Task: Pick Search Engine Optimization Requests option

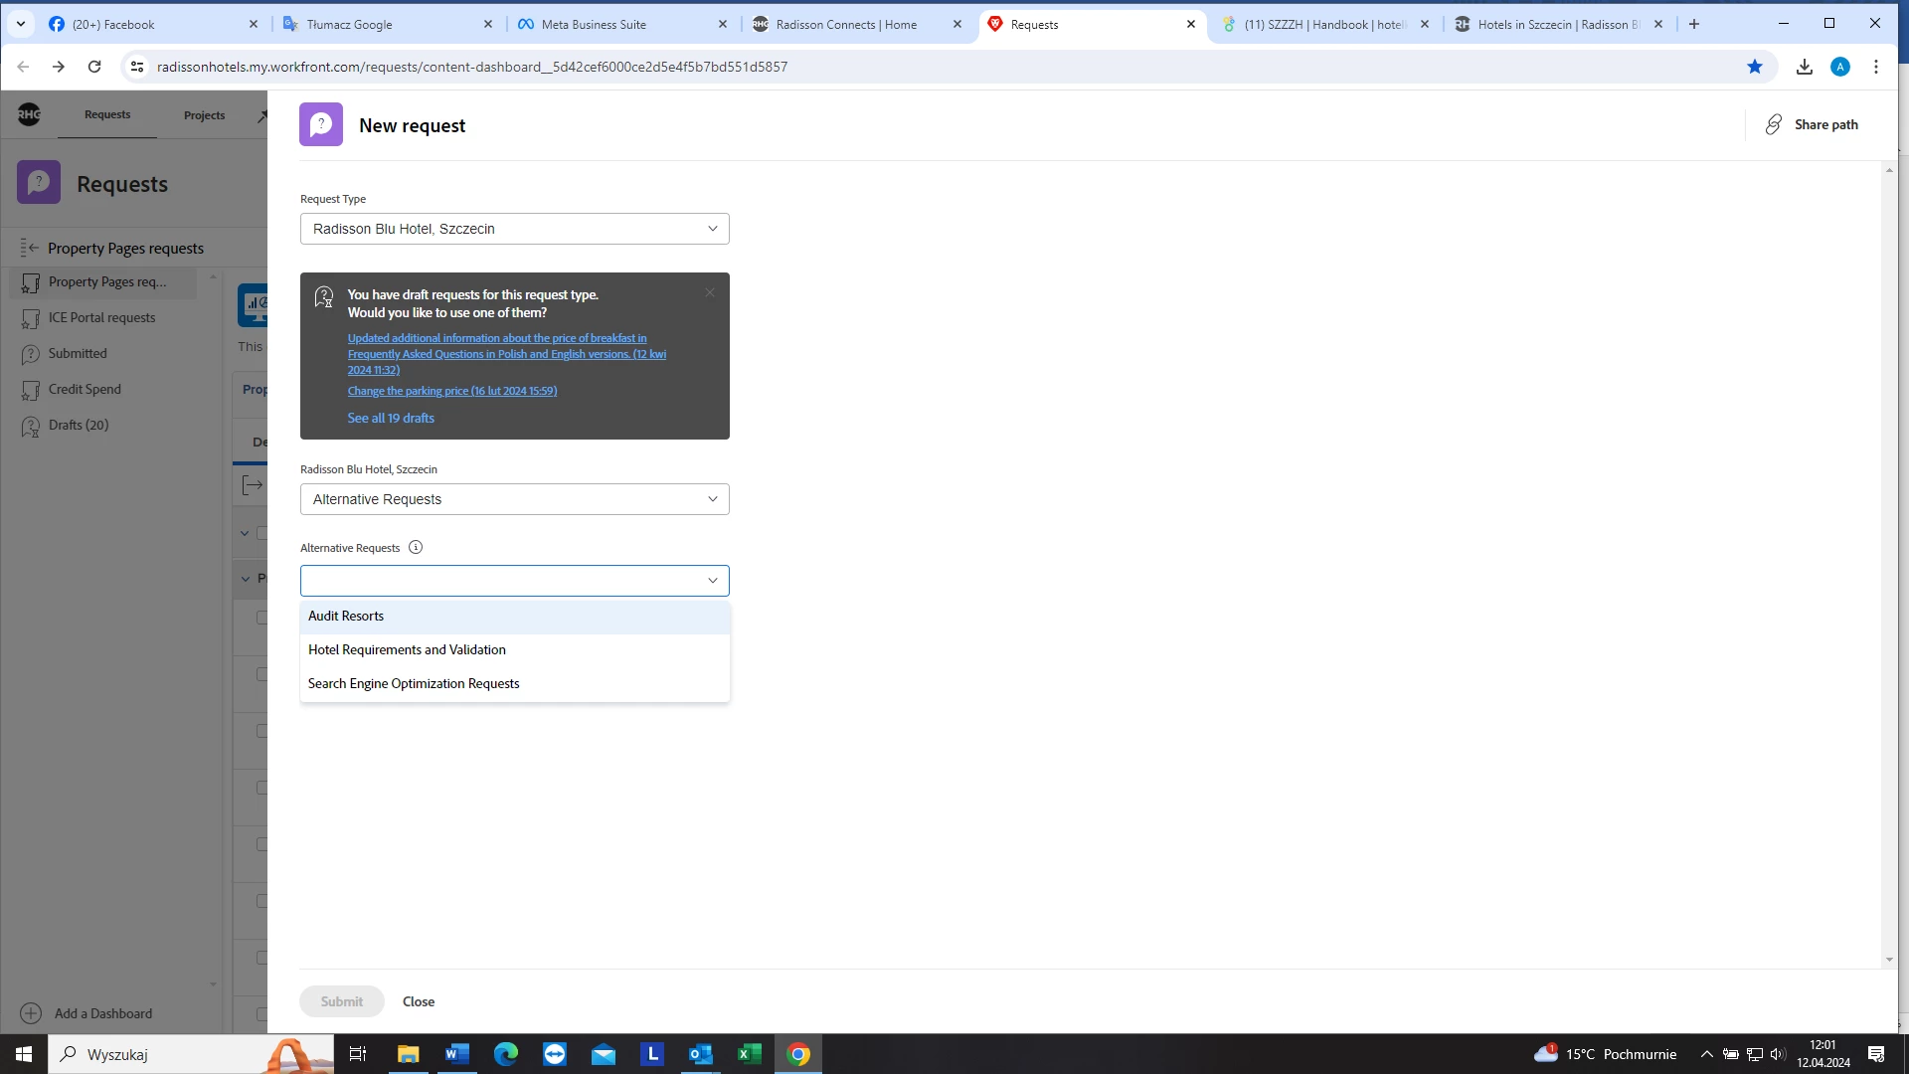Action: [x=414, y=684]
